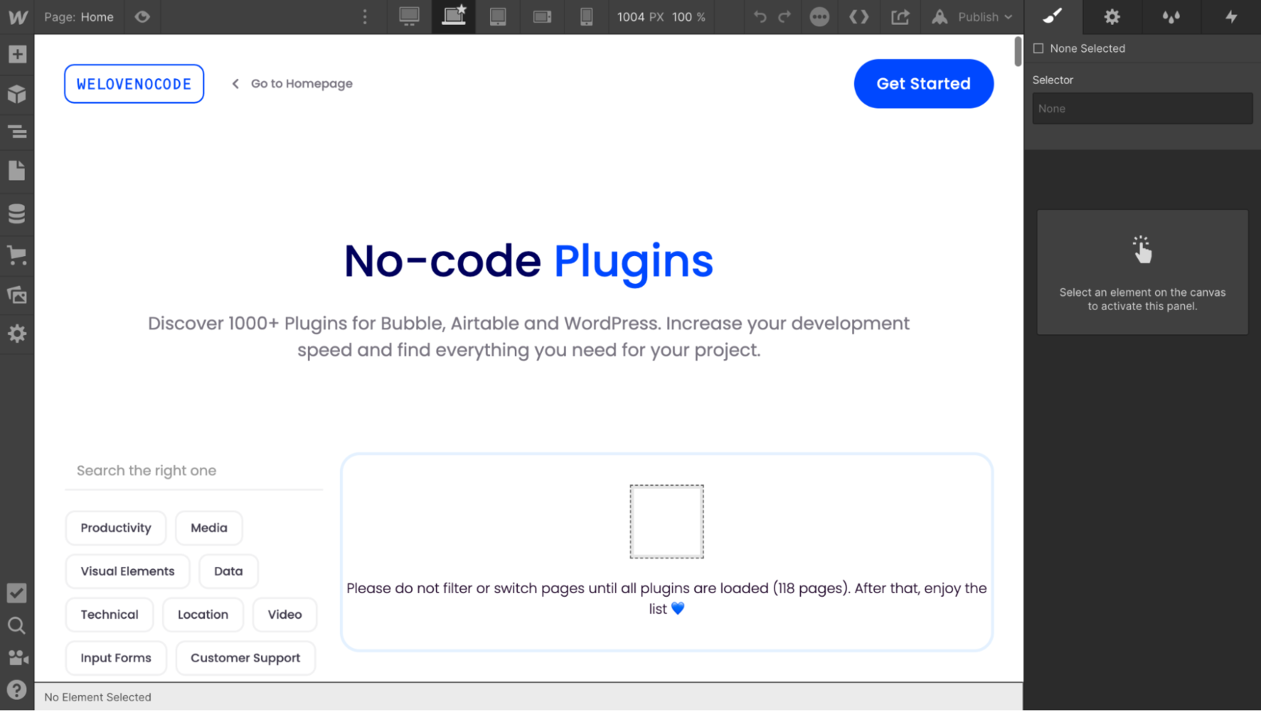Image resolution: width=1261 pixels, height=711 pixels.
Task: Open the Add Elements panel
Action: pos(17,54)
